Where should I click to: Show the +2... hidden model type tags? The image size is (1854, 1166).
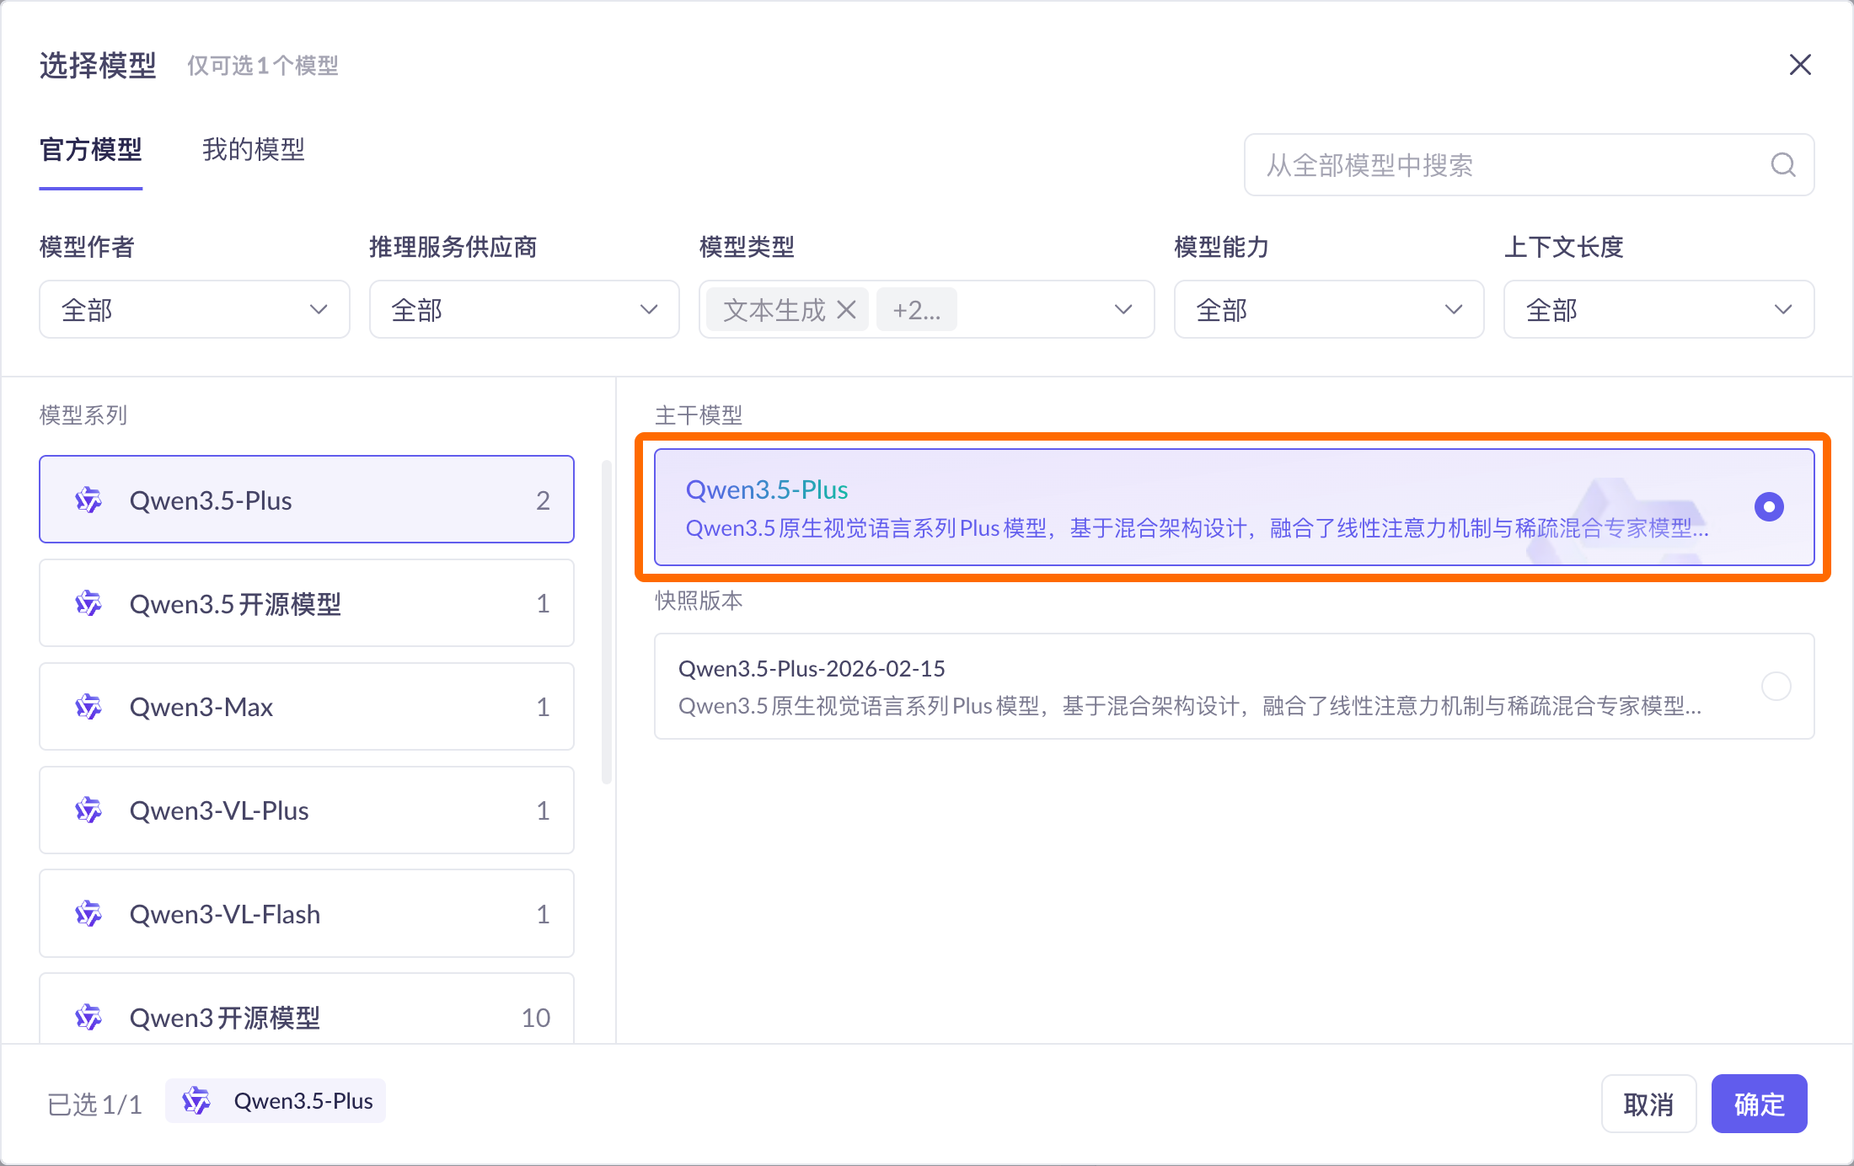click(916, 310)
